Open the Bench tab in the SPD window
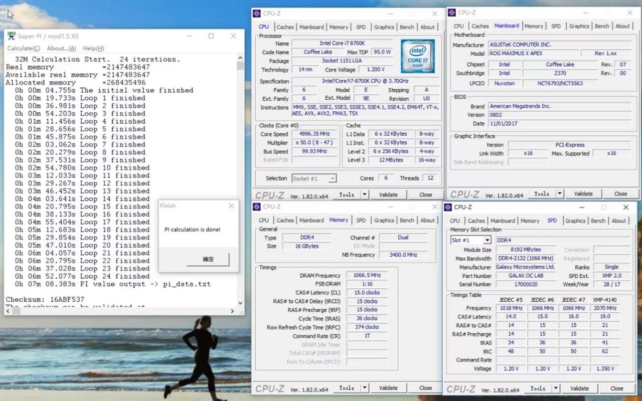The height and width of the screenshot is (401, 642). point(598,221)
